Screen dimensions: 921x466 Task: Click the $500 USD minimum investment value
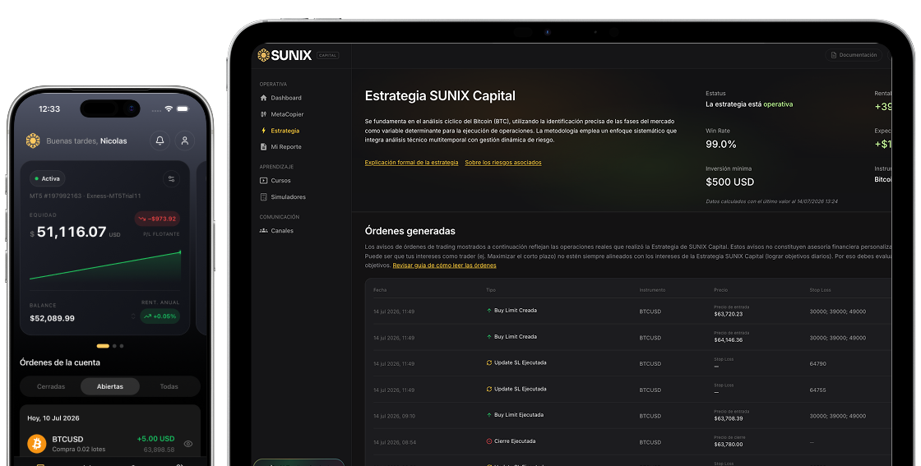729,182
